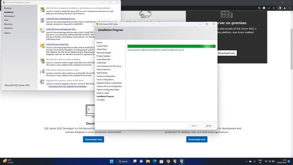Click the Add node to cluster icon
The image size is (293, 165).
[43, 71]
